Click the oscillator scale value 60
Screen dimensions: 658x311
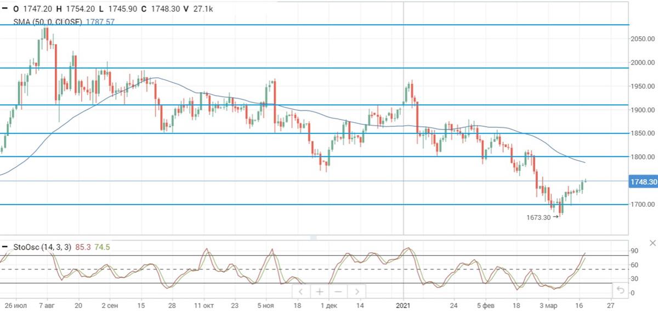pyautogui.click(x=634, y=265)
